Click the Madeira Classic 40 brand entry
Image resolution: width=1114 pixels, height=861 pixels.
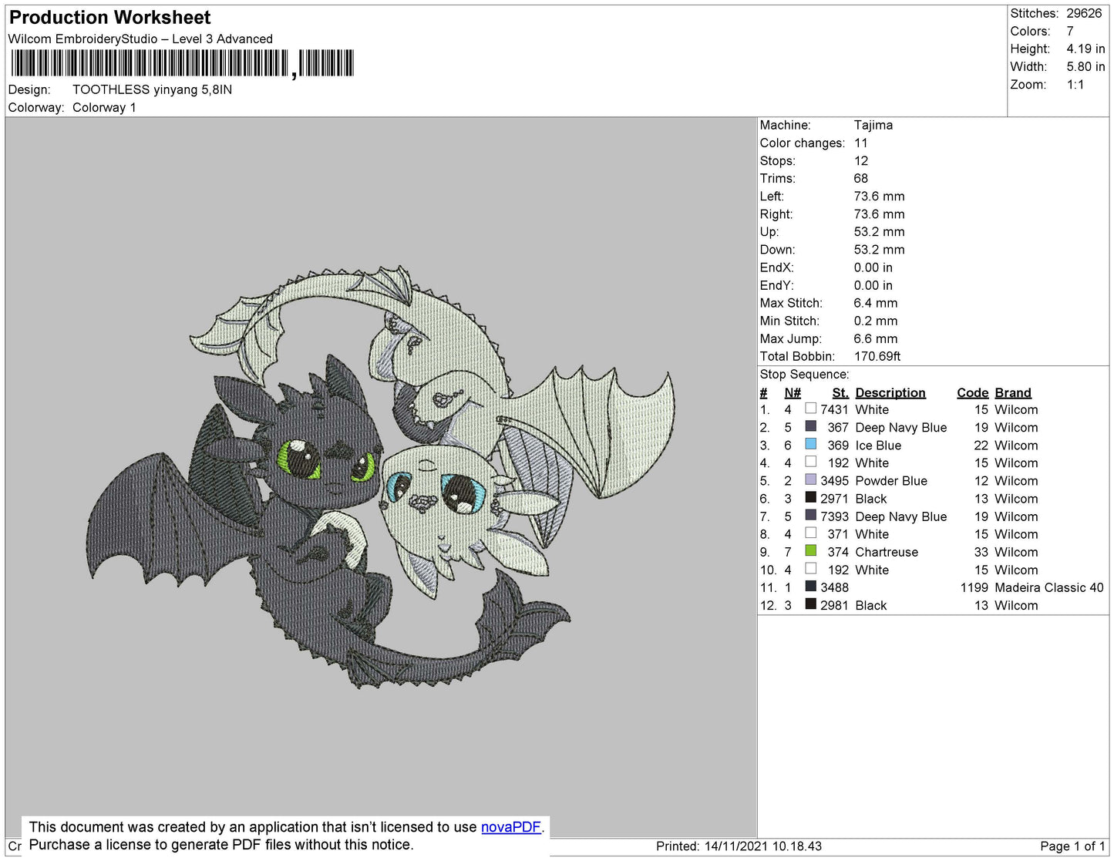(x=1048, y=587)
